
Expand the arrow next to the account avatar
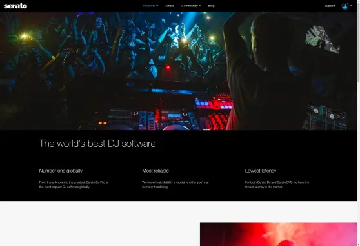[x=351, y=6]
